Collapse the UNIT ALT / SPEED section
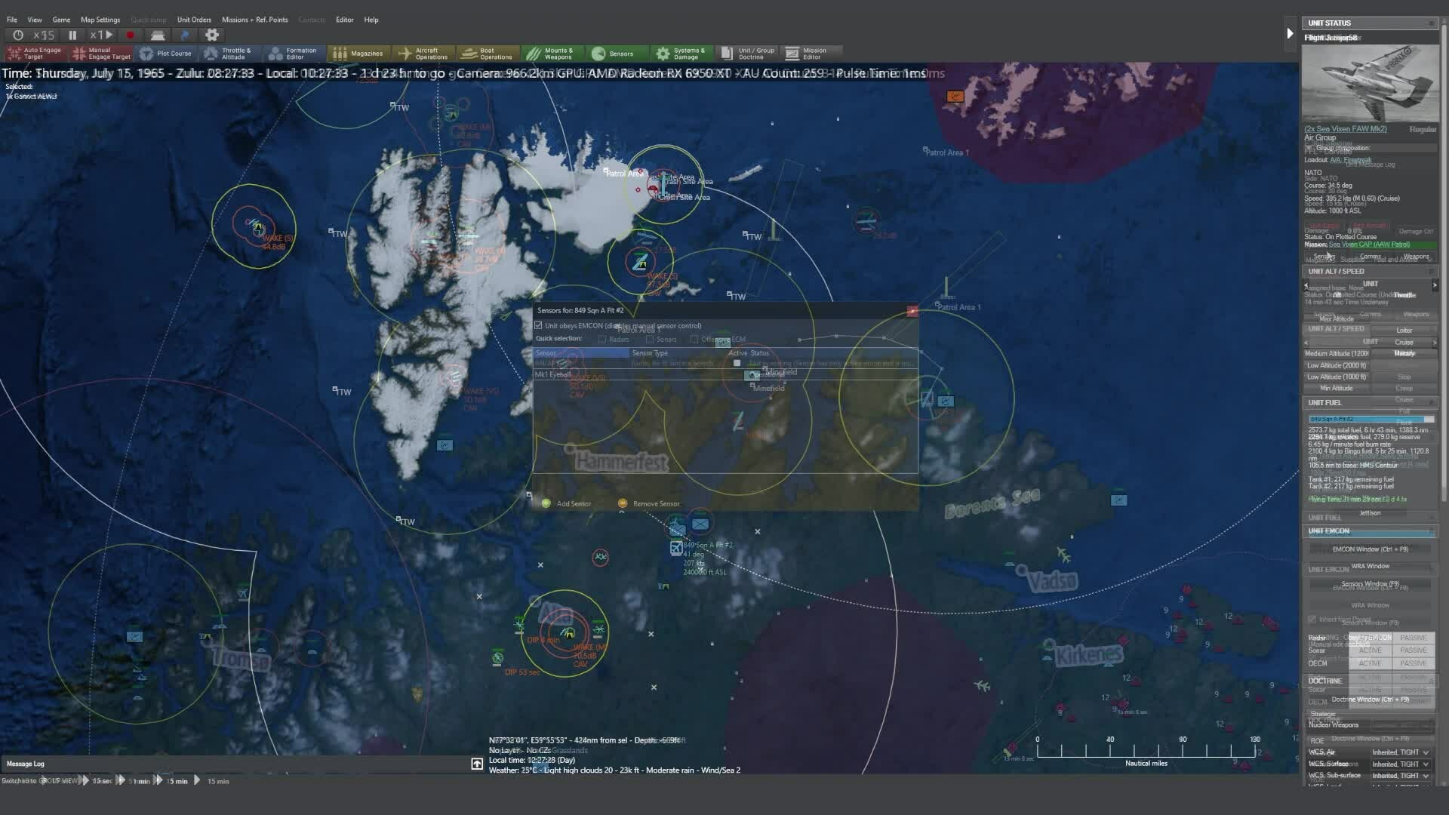This screenshot has width=1449, height=815. pyautogui.click(x=1431, y=271)
